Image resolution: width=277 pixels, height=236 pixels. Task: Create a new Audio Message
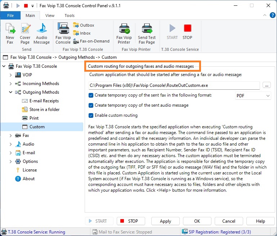click(x=42, y=34)
